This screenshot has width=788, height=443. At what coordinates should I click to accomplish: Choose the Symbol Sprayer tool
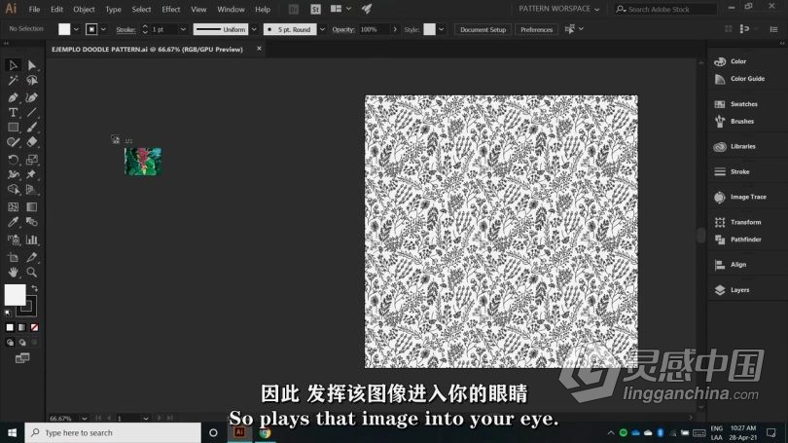click(13, 240)
